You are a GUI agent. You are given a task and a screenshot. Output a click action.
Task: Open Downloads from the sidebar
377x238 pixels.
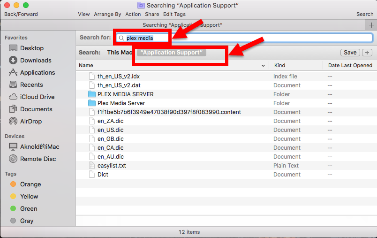[13, 61]
